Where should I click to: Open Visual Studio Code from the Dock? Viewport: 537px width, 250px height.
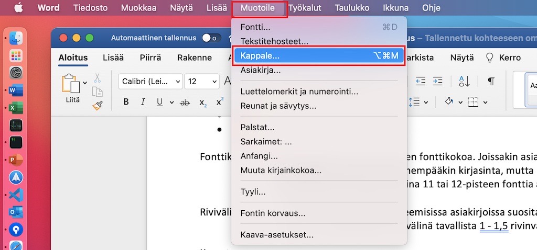[x=16, y=195]
